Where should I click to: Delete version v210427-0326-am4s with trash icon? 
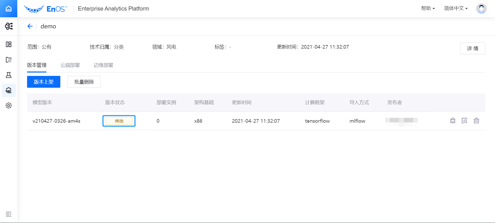click(x=476, y=121)
